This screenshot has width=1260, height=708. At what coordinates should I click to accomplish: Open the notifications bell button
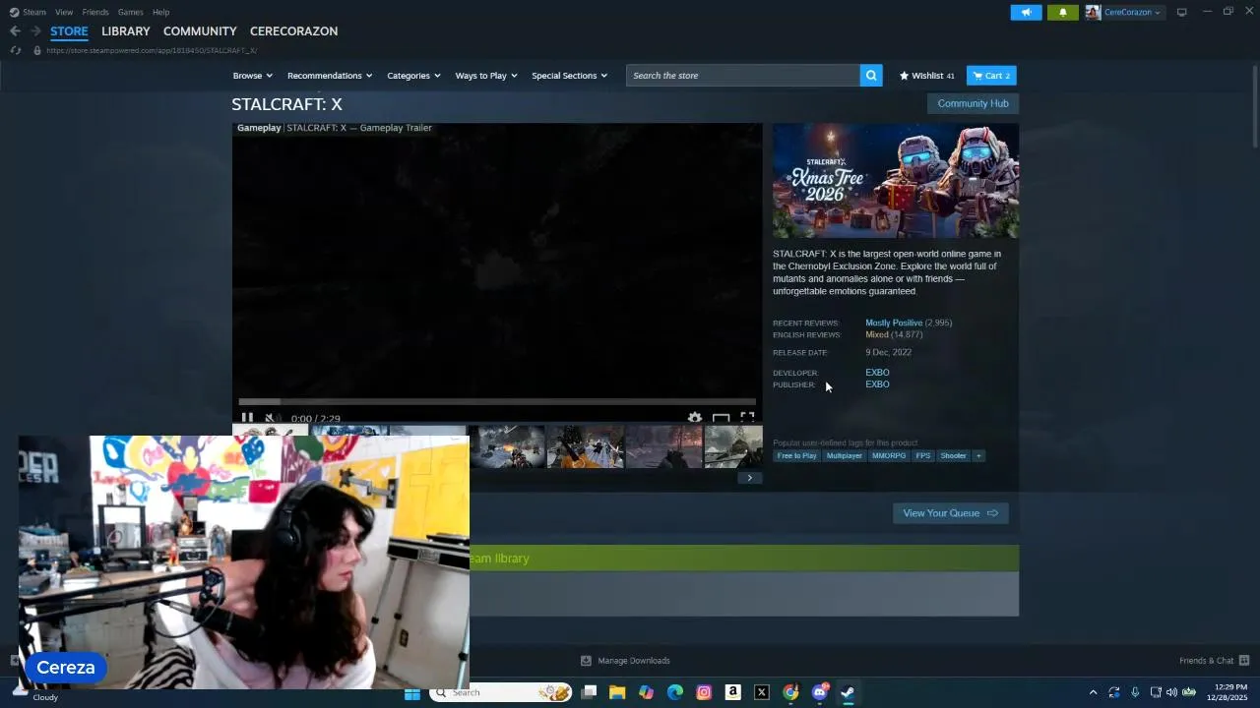pyautogui.click(x=1062, y=12)
